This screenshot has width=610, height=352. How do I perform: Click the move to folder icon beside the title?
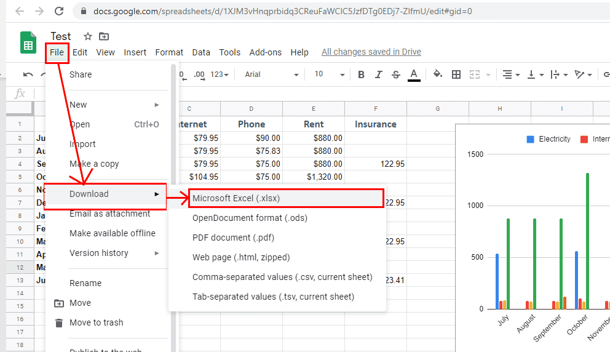pos(104,36)
